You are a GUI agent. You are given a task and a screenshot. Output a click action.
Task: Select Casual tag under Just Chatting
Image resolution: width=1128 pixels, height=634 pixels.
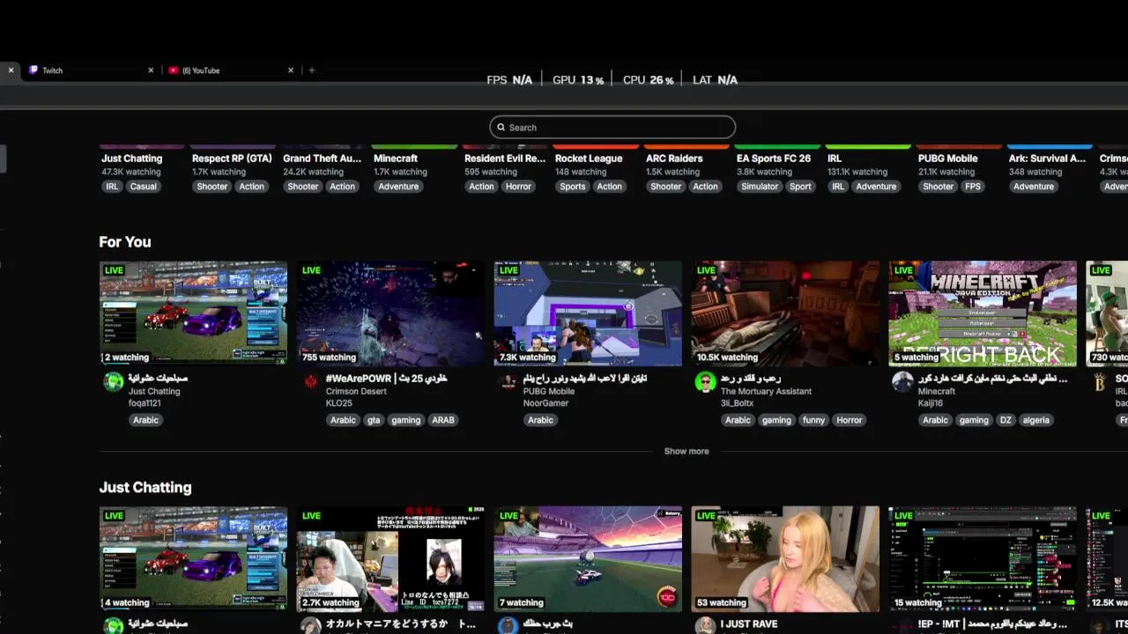click(143, 187)
